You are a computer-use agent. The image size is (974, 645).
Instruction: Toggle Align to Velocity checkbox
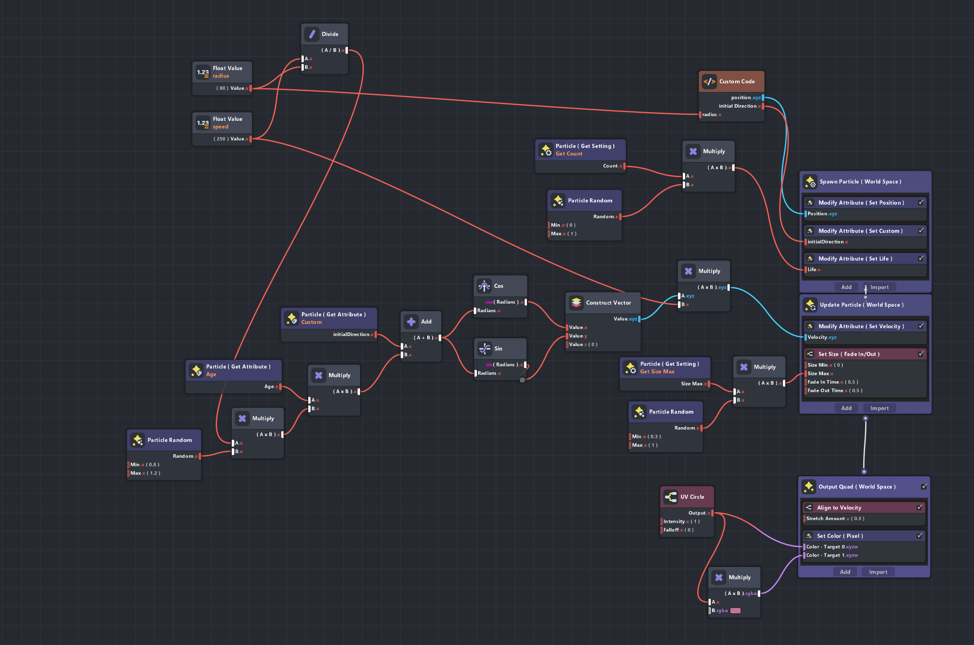coord(919,507)
